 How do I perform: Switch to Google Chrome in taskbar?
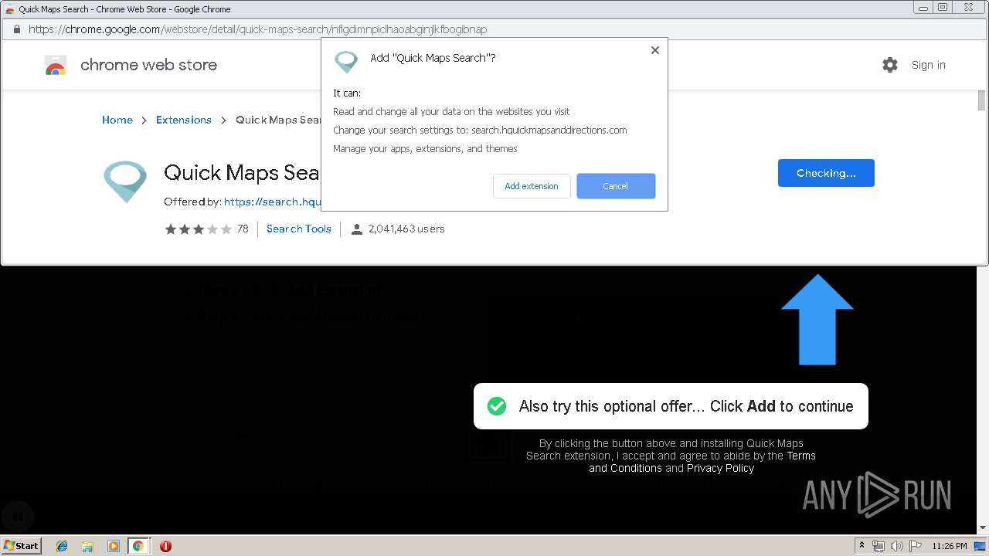pyautogui.click(x=138, y=546)
